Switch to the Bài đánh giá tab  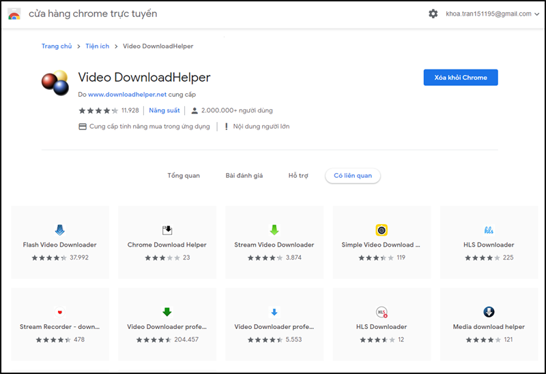tap(244, 176)
